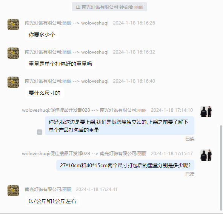Click seller avatar beside 你要多少个 message

tap(13, 25)
